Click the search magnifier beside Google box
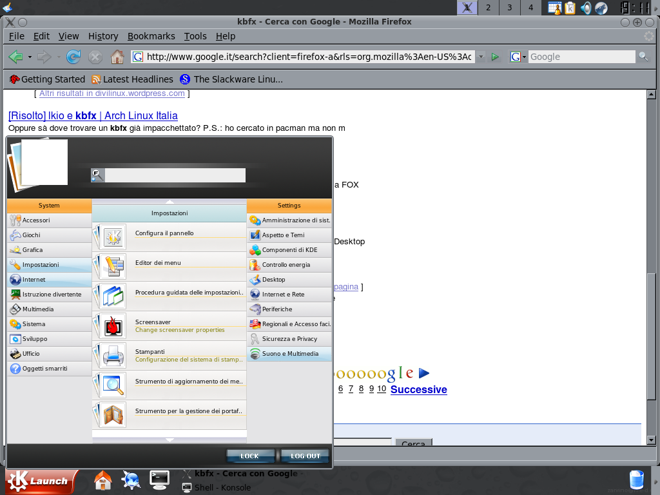Viewport: 660px width, 495px height. click(643, 57)
